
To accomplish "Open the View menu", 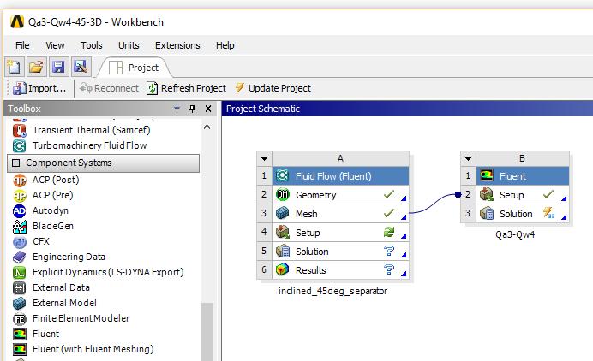I will click(x=55, y=45).
